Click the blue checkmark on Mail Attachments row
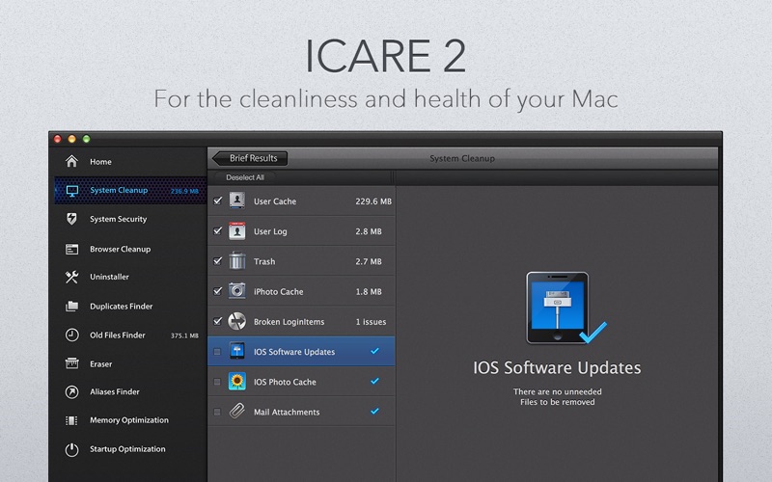The height and width of the screenshot is (482, 772). [374, 411]
